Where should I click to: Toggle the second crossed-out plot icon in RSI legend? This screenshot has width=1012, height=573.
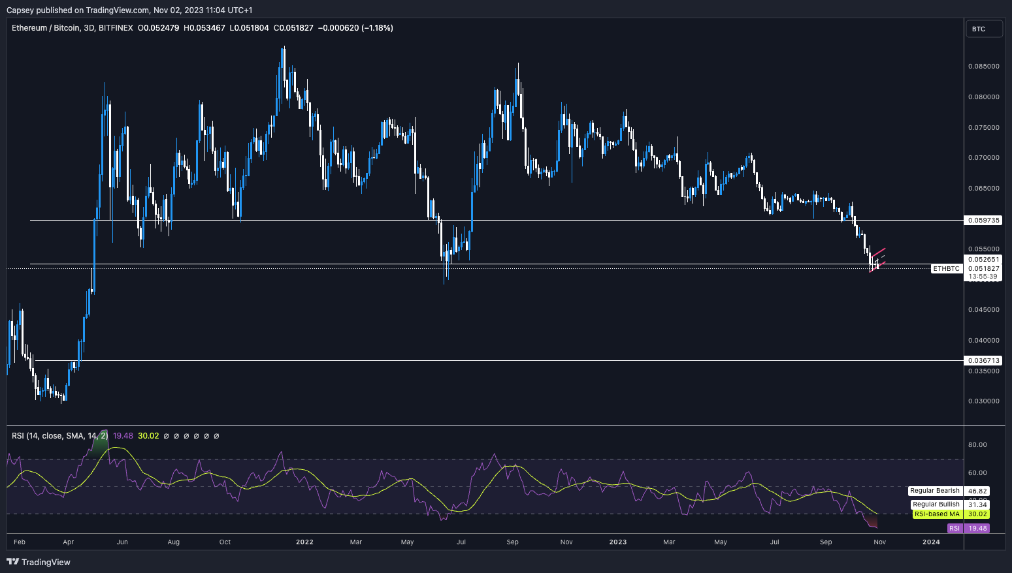[x=176, y=435]
